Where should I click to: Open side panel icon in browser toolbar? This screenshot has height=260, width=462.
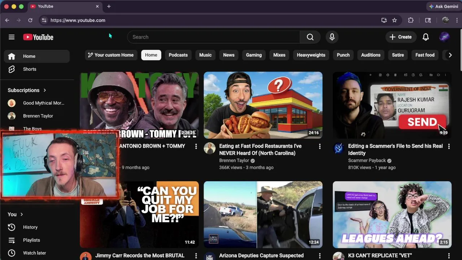pyautogui.click(x=428, y=20)
